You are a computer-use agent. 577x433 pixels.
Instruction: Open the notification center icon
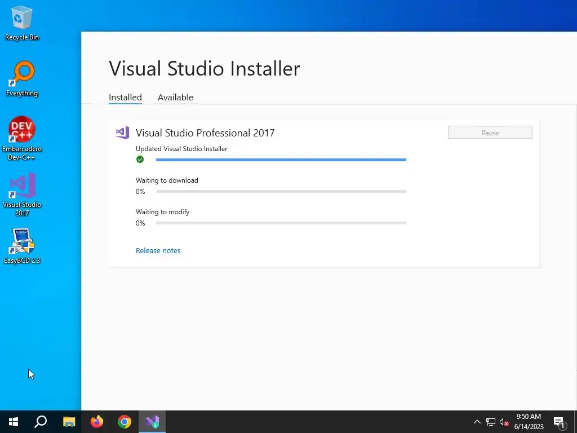(x=559, y=422)
